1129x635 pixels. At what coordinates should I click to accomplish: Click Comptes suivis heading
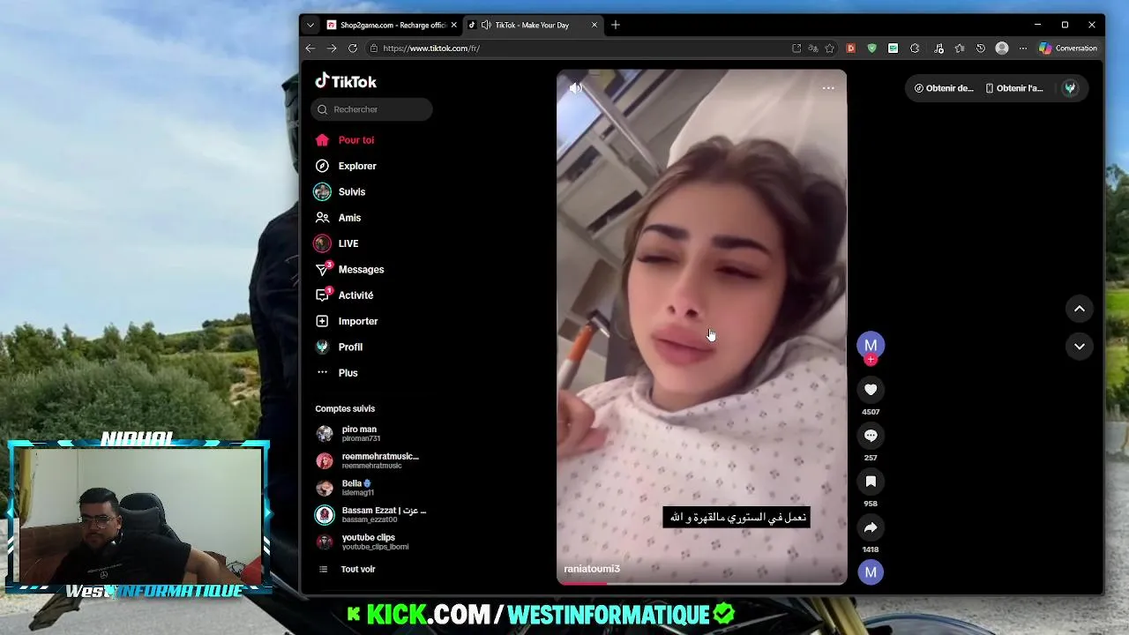pyautogui.click(x=345, y=409)
